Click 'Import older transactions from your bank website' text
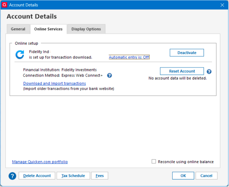The width and height of the screenshot is (229, 187). (x=69, y=89)
